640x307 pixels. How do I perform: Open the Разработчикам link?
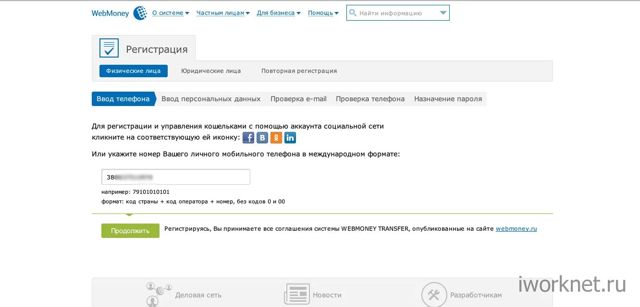(x=476, y=295)
